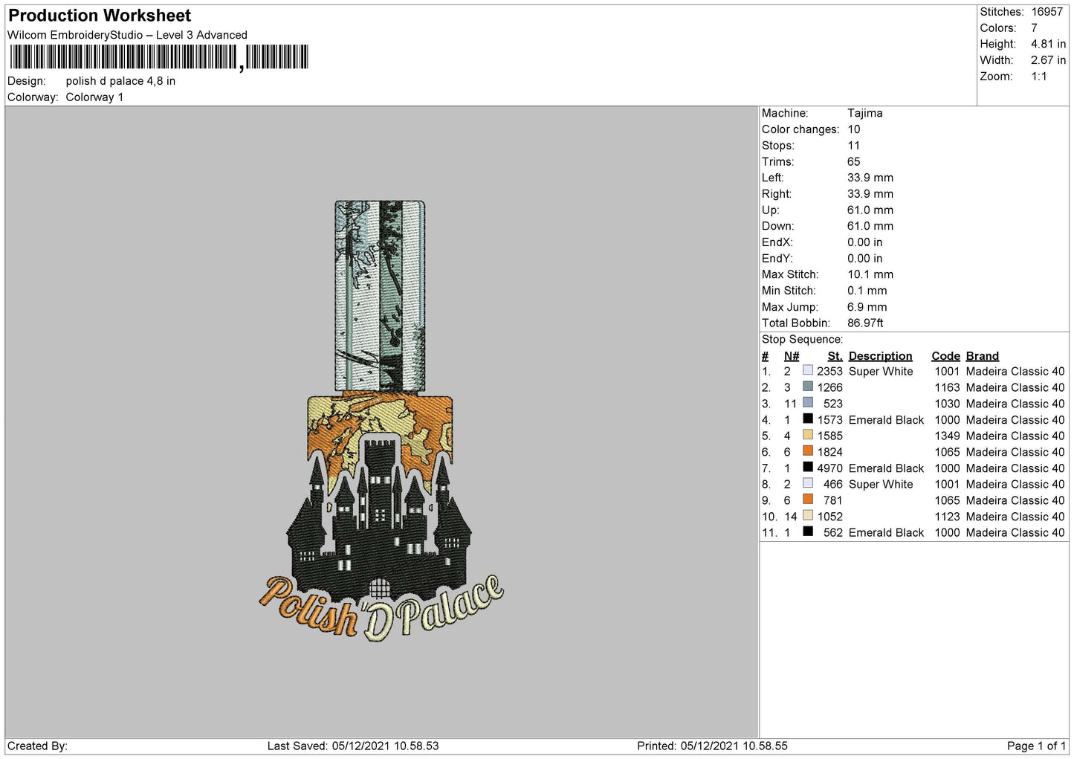Click the tan swatch in stop 5

808,435
